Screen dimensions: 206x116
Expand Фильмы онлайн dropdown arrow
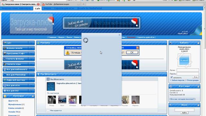pos(31,48)
